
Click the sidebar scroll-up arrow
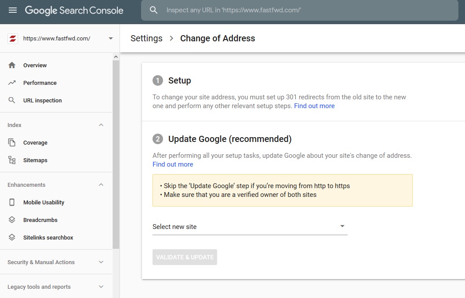point(116,57)
